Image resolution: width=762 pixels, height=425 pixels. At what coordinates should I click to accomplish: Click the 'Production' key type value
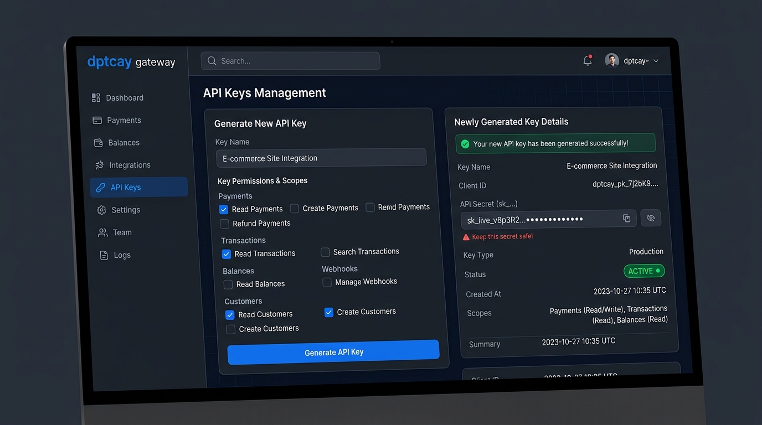coord(646,252)
